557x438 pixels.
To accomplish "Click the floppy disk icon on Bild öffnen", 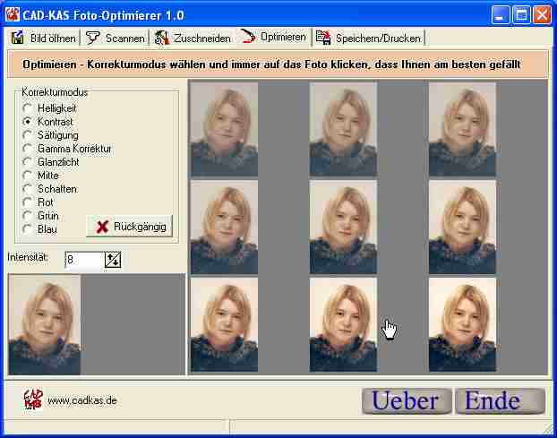I will (17, 38).
